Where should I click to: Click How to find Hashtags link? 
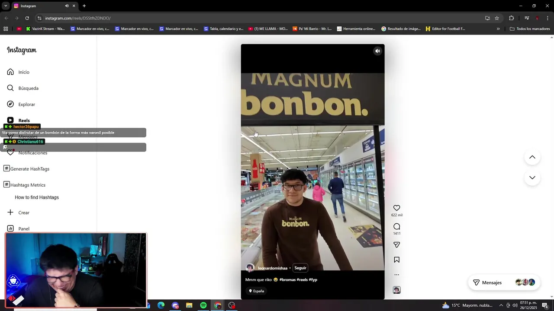point(37,197)
